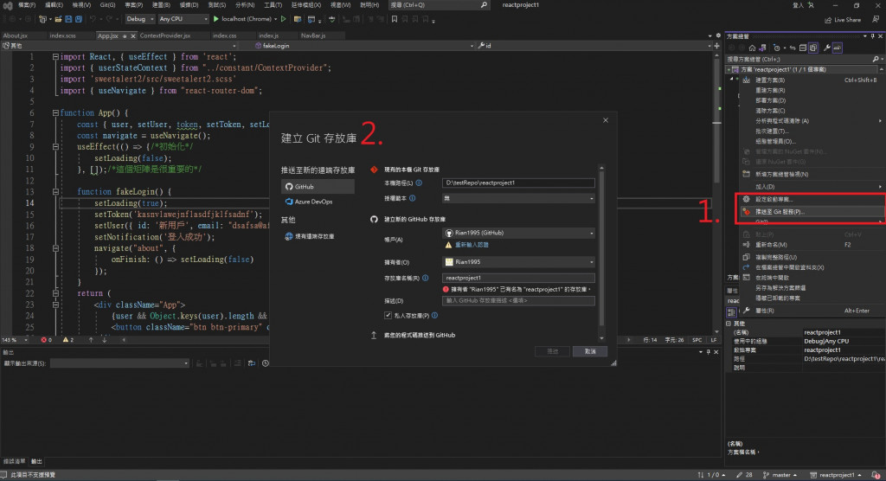Click the warnings count indicator in editor footer
The width and height of the screenshot is (886, 481).
pos(68,340)
